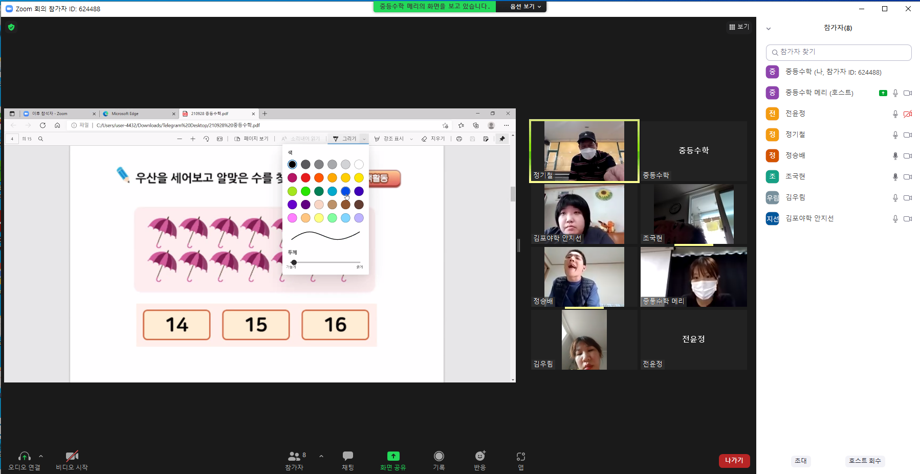This screenshot has height=474, width=920.
Task: Click the 초대 invite button
Action: (801, 461)
